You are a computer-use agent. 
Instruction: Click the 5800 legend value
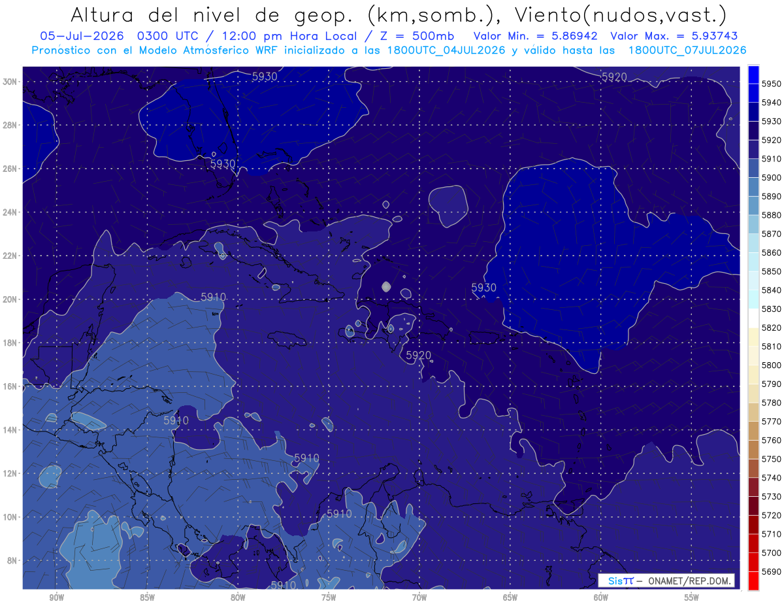[772, 365]
